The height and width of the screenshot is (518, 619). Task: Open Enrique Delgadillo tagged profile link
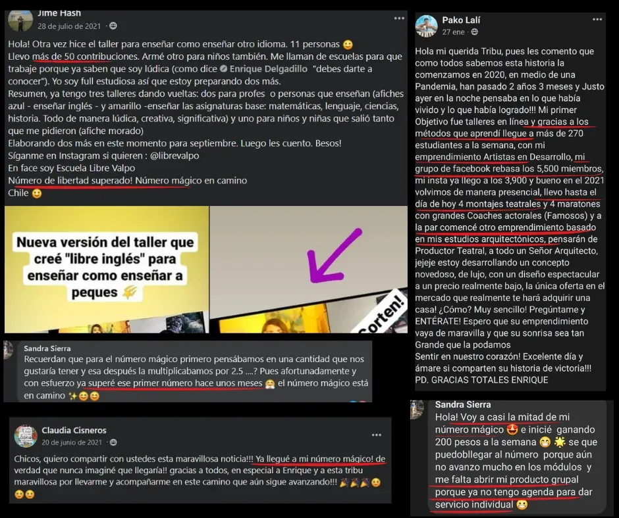coord(269,69)
